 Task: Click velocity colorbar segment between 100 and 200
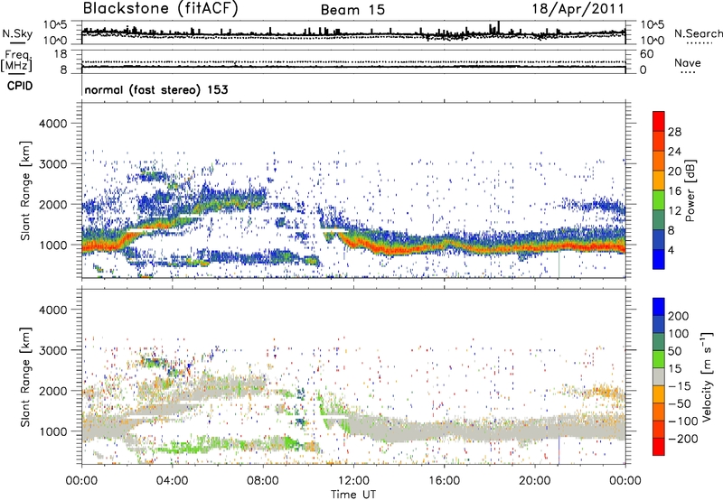(659, 324)
